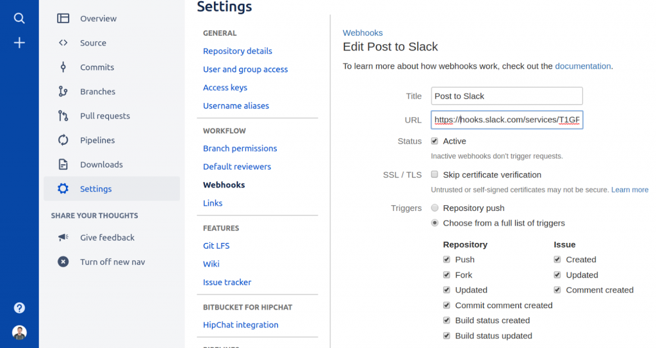Toggle Issue Updated trigger checkbox
Viewport: 656px width, 348px height.
click(557, 275)
